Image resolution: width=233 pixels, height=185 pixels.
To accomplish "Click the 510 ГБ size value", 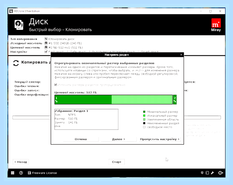I will (73, 119).
